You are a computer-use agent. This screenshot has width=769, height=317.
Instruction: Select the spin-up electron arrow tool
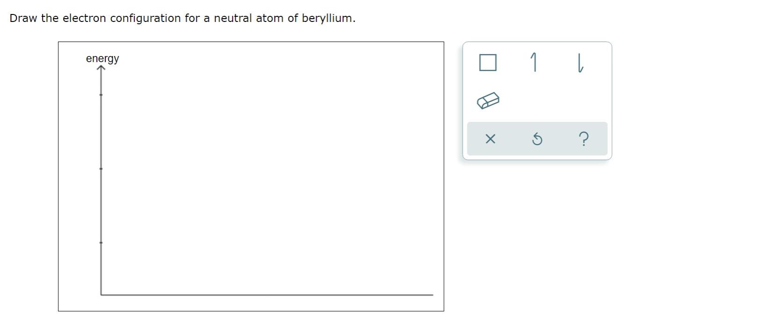click(x=534, y=63)
